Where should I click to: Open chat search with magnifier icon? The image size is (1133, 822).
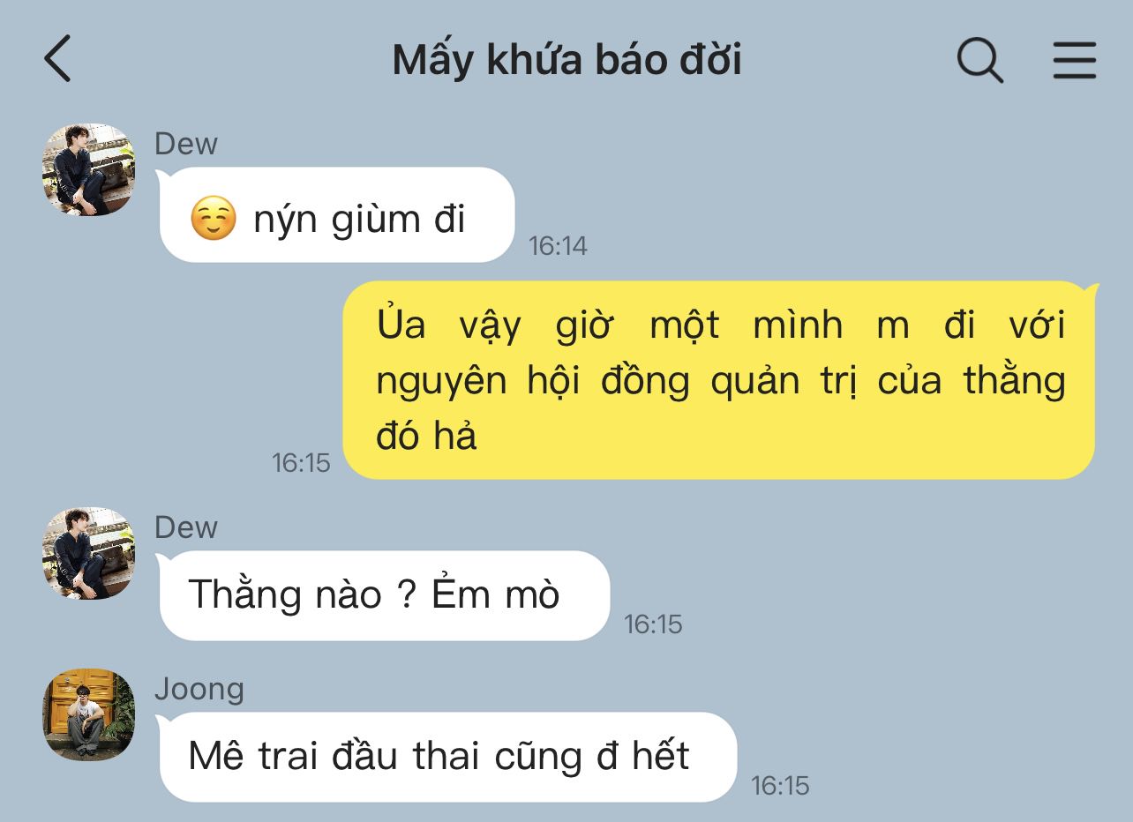[980, 61]
